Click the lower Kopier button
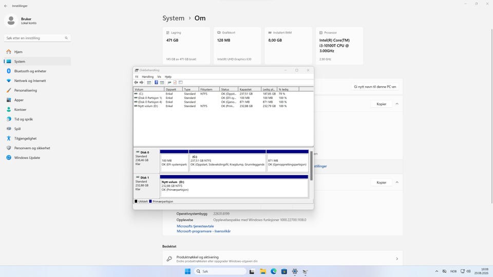The image size is (493, 277). click(x=382, y=183)
